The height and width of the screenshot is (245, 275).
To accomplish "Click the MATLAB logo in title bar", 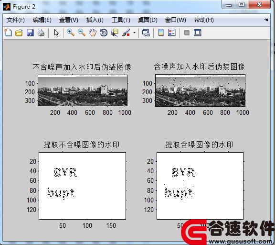I will [x=7, y=7].
